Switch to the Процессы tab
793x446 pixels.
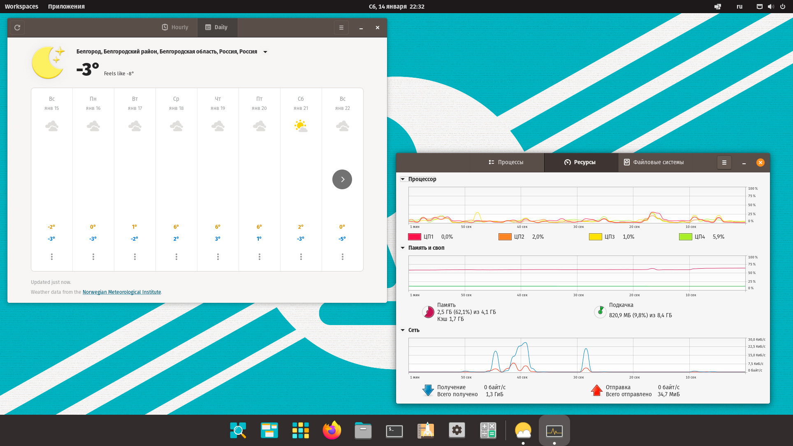(x=506, y=163)
